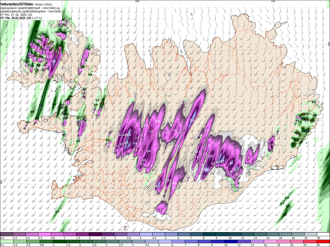Select upper scale swatch between 0.2 and 0.3
This screenshot has height=247, width=330.
click(6, 234)
